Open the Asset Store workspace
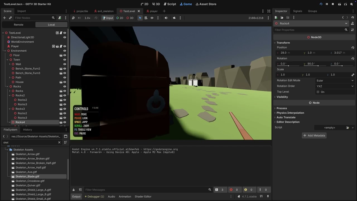 coord(206,4)
